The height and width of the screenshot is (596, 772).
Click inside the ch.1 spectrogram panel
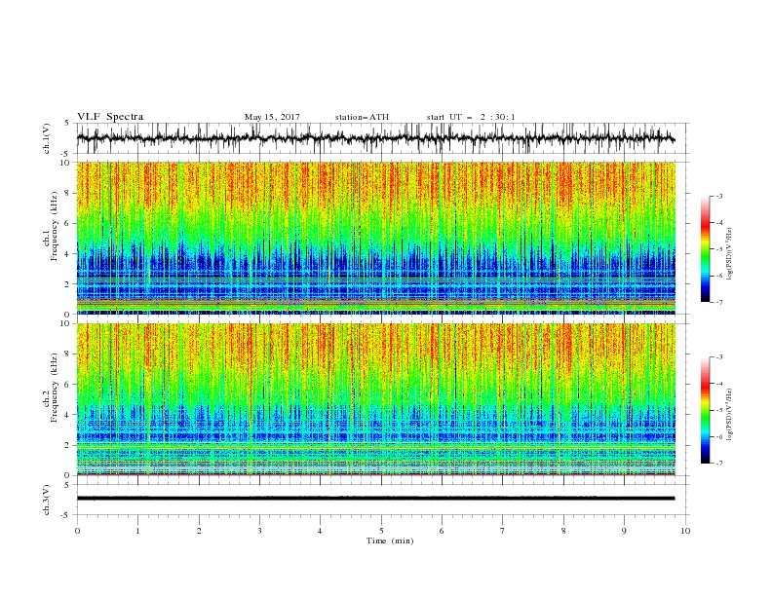(375, 238)
